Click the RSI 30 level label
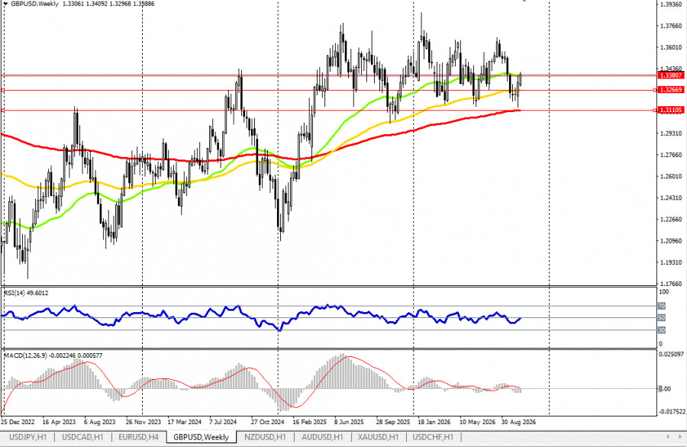This screenshot has width=687, height=447. pos(662,330)
